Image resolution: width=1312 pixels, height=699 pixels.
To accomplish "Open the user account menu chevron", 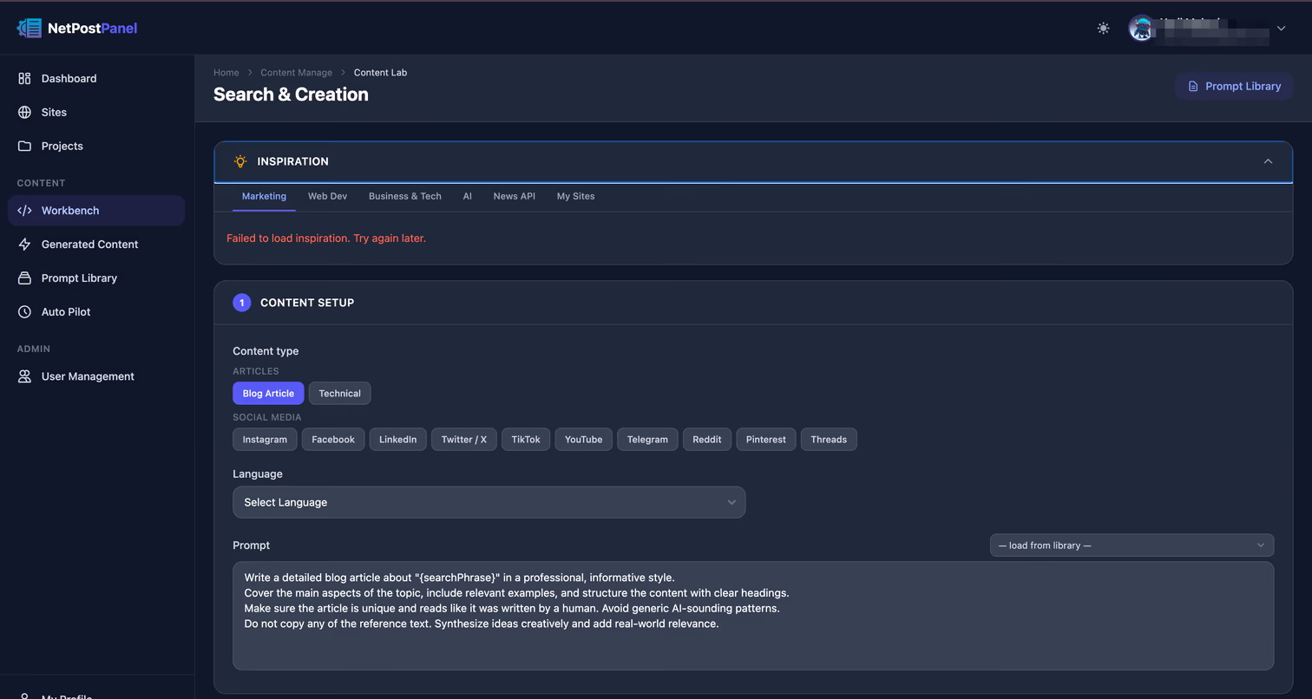I will tap(1281, 29).
